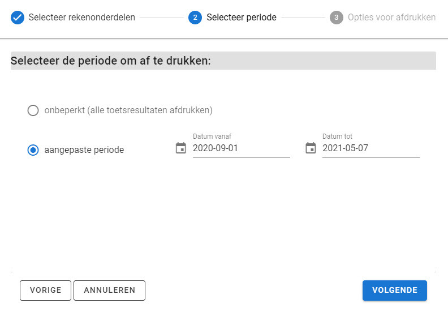Viewport: 448px width, 316px height.
Task: Click the 'Selecteer periode' step label
Action: point(242,18)
